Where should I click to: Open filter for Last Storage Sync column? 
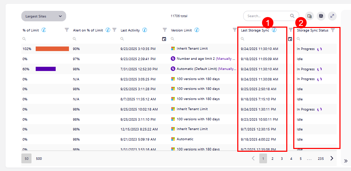point(290,30)
